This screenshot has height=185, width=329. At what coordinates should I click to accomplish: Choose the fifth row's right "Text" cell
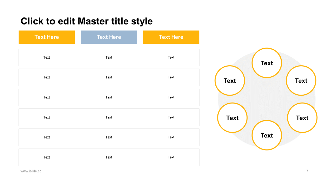pos(171,137)
